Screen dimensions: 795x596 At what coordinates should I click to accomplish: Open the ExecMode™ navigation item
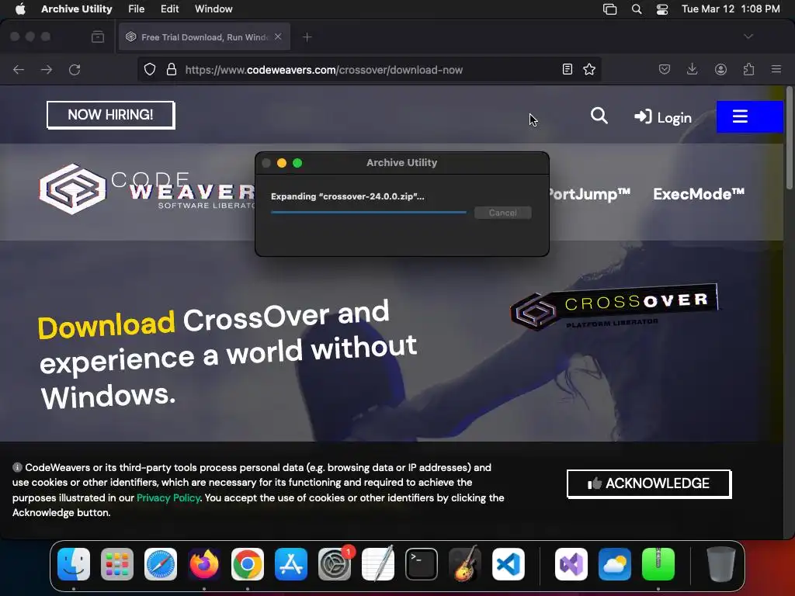tap(699, 194)
